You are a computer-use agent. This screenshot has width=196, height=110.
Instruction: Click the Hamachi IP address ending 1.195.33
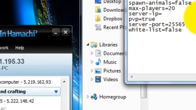click(12, 61)
